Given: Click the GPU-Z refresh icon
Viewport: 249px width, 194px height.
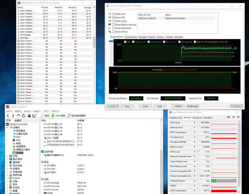Looking at the screenshot, I should coord(233,117).
